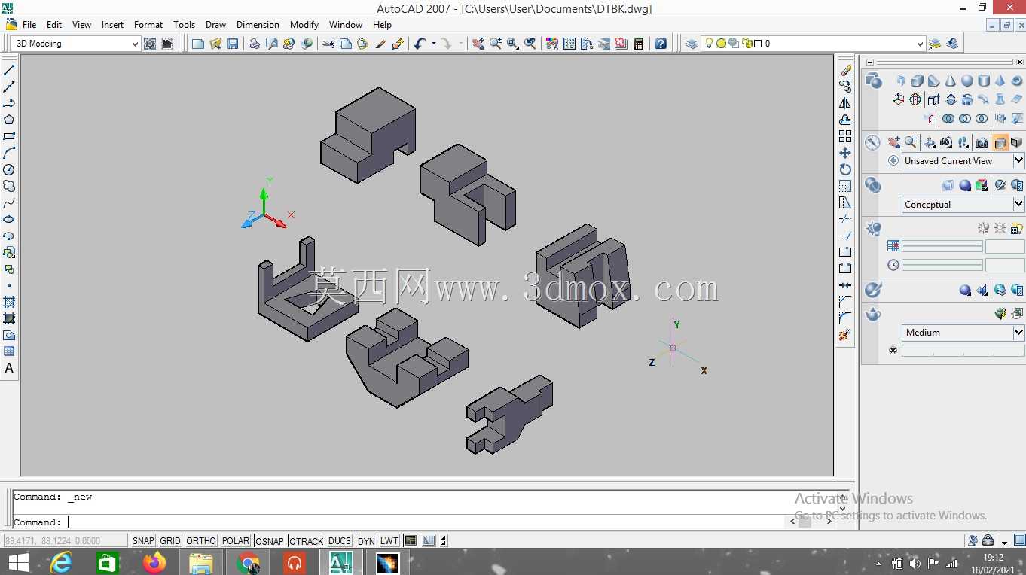Click the render progress bar beside the cancel icon

tap(963, 351)
